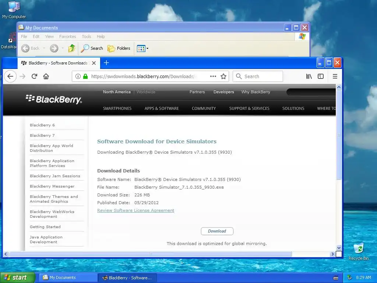Click the Firefox address bar URL

point(143,76)
